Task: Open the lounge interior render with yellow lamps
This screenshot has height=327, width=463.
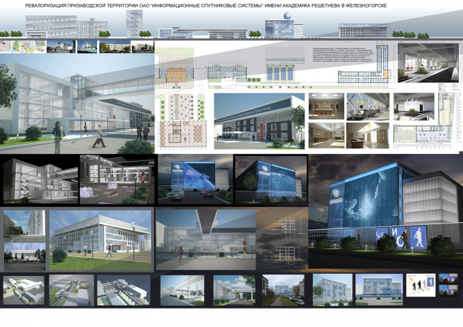Action: point(368,107)
